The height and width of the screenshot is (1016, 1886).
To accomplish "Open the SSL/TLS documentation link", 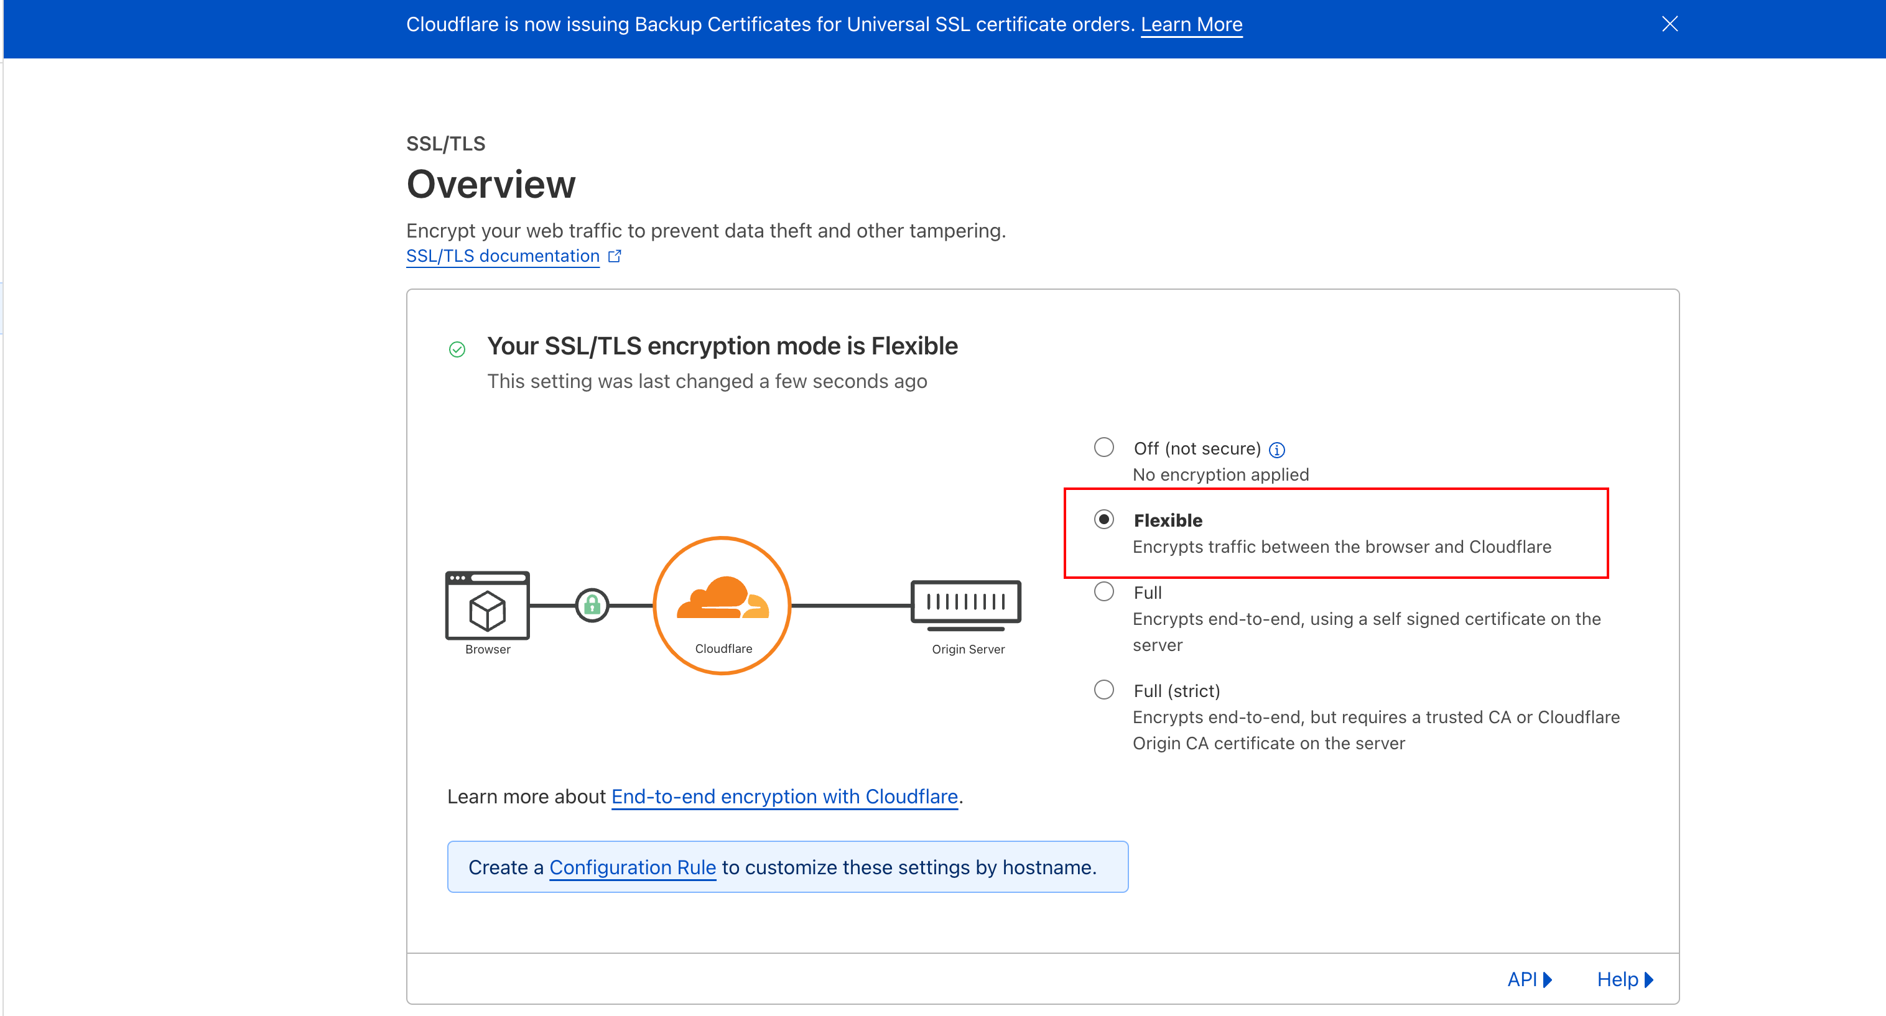I will click(x=502, y=256).
